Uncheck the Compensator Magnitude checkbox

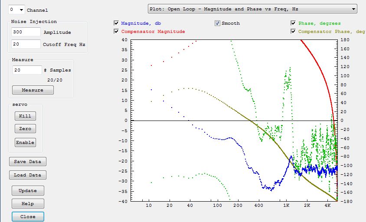coord(116,32)
